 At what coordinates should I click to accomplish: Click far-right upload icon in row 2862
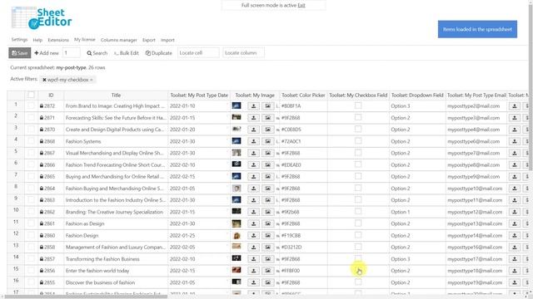(515, 212)
